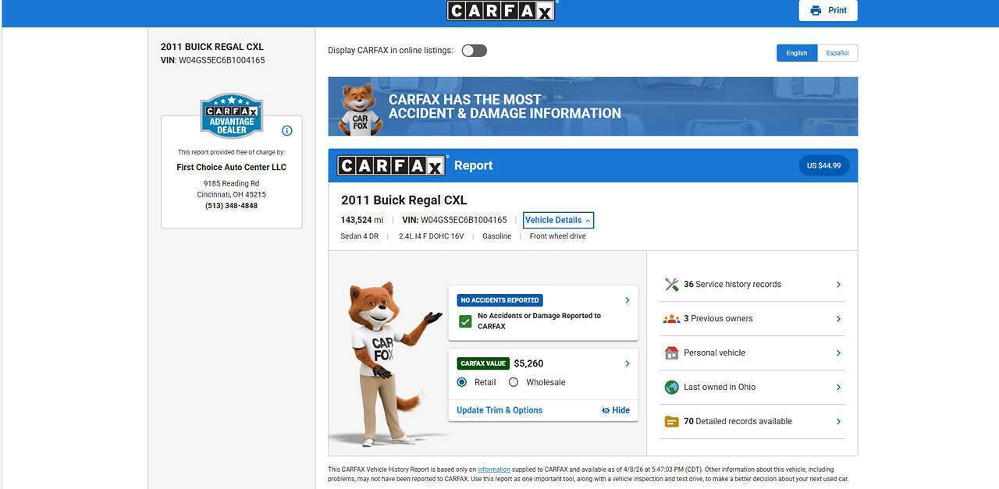This screenshot has height=489, width=999.
Task: Click the printer icon in Print button
Action: [x=816, y=10]
